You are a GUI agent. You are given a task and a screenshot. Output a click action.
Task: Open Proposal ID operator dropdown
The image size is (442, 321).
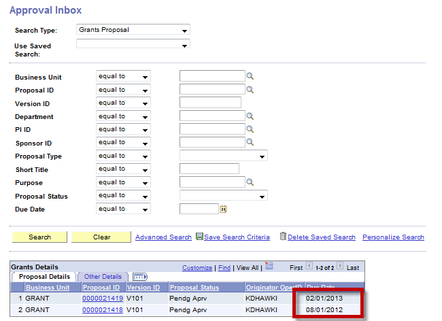[x=123, y=90]
